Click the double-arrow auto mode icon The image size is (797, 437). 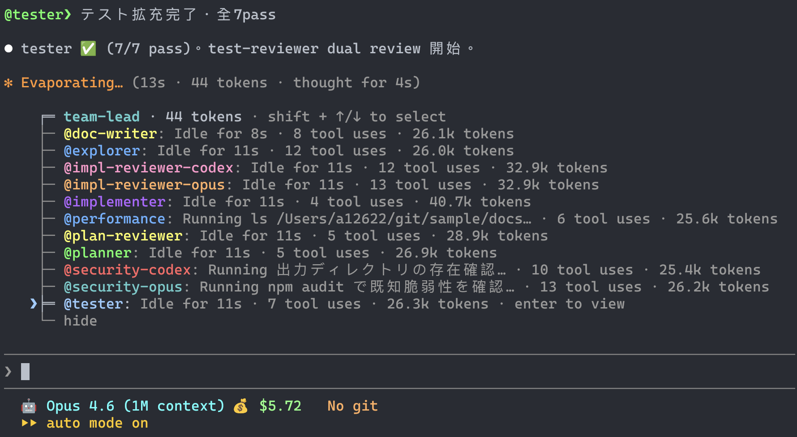(29, 423)
